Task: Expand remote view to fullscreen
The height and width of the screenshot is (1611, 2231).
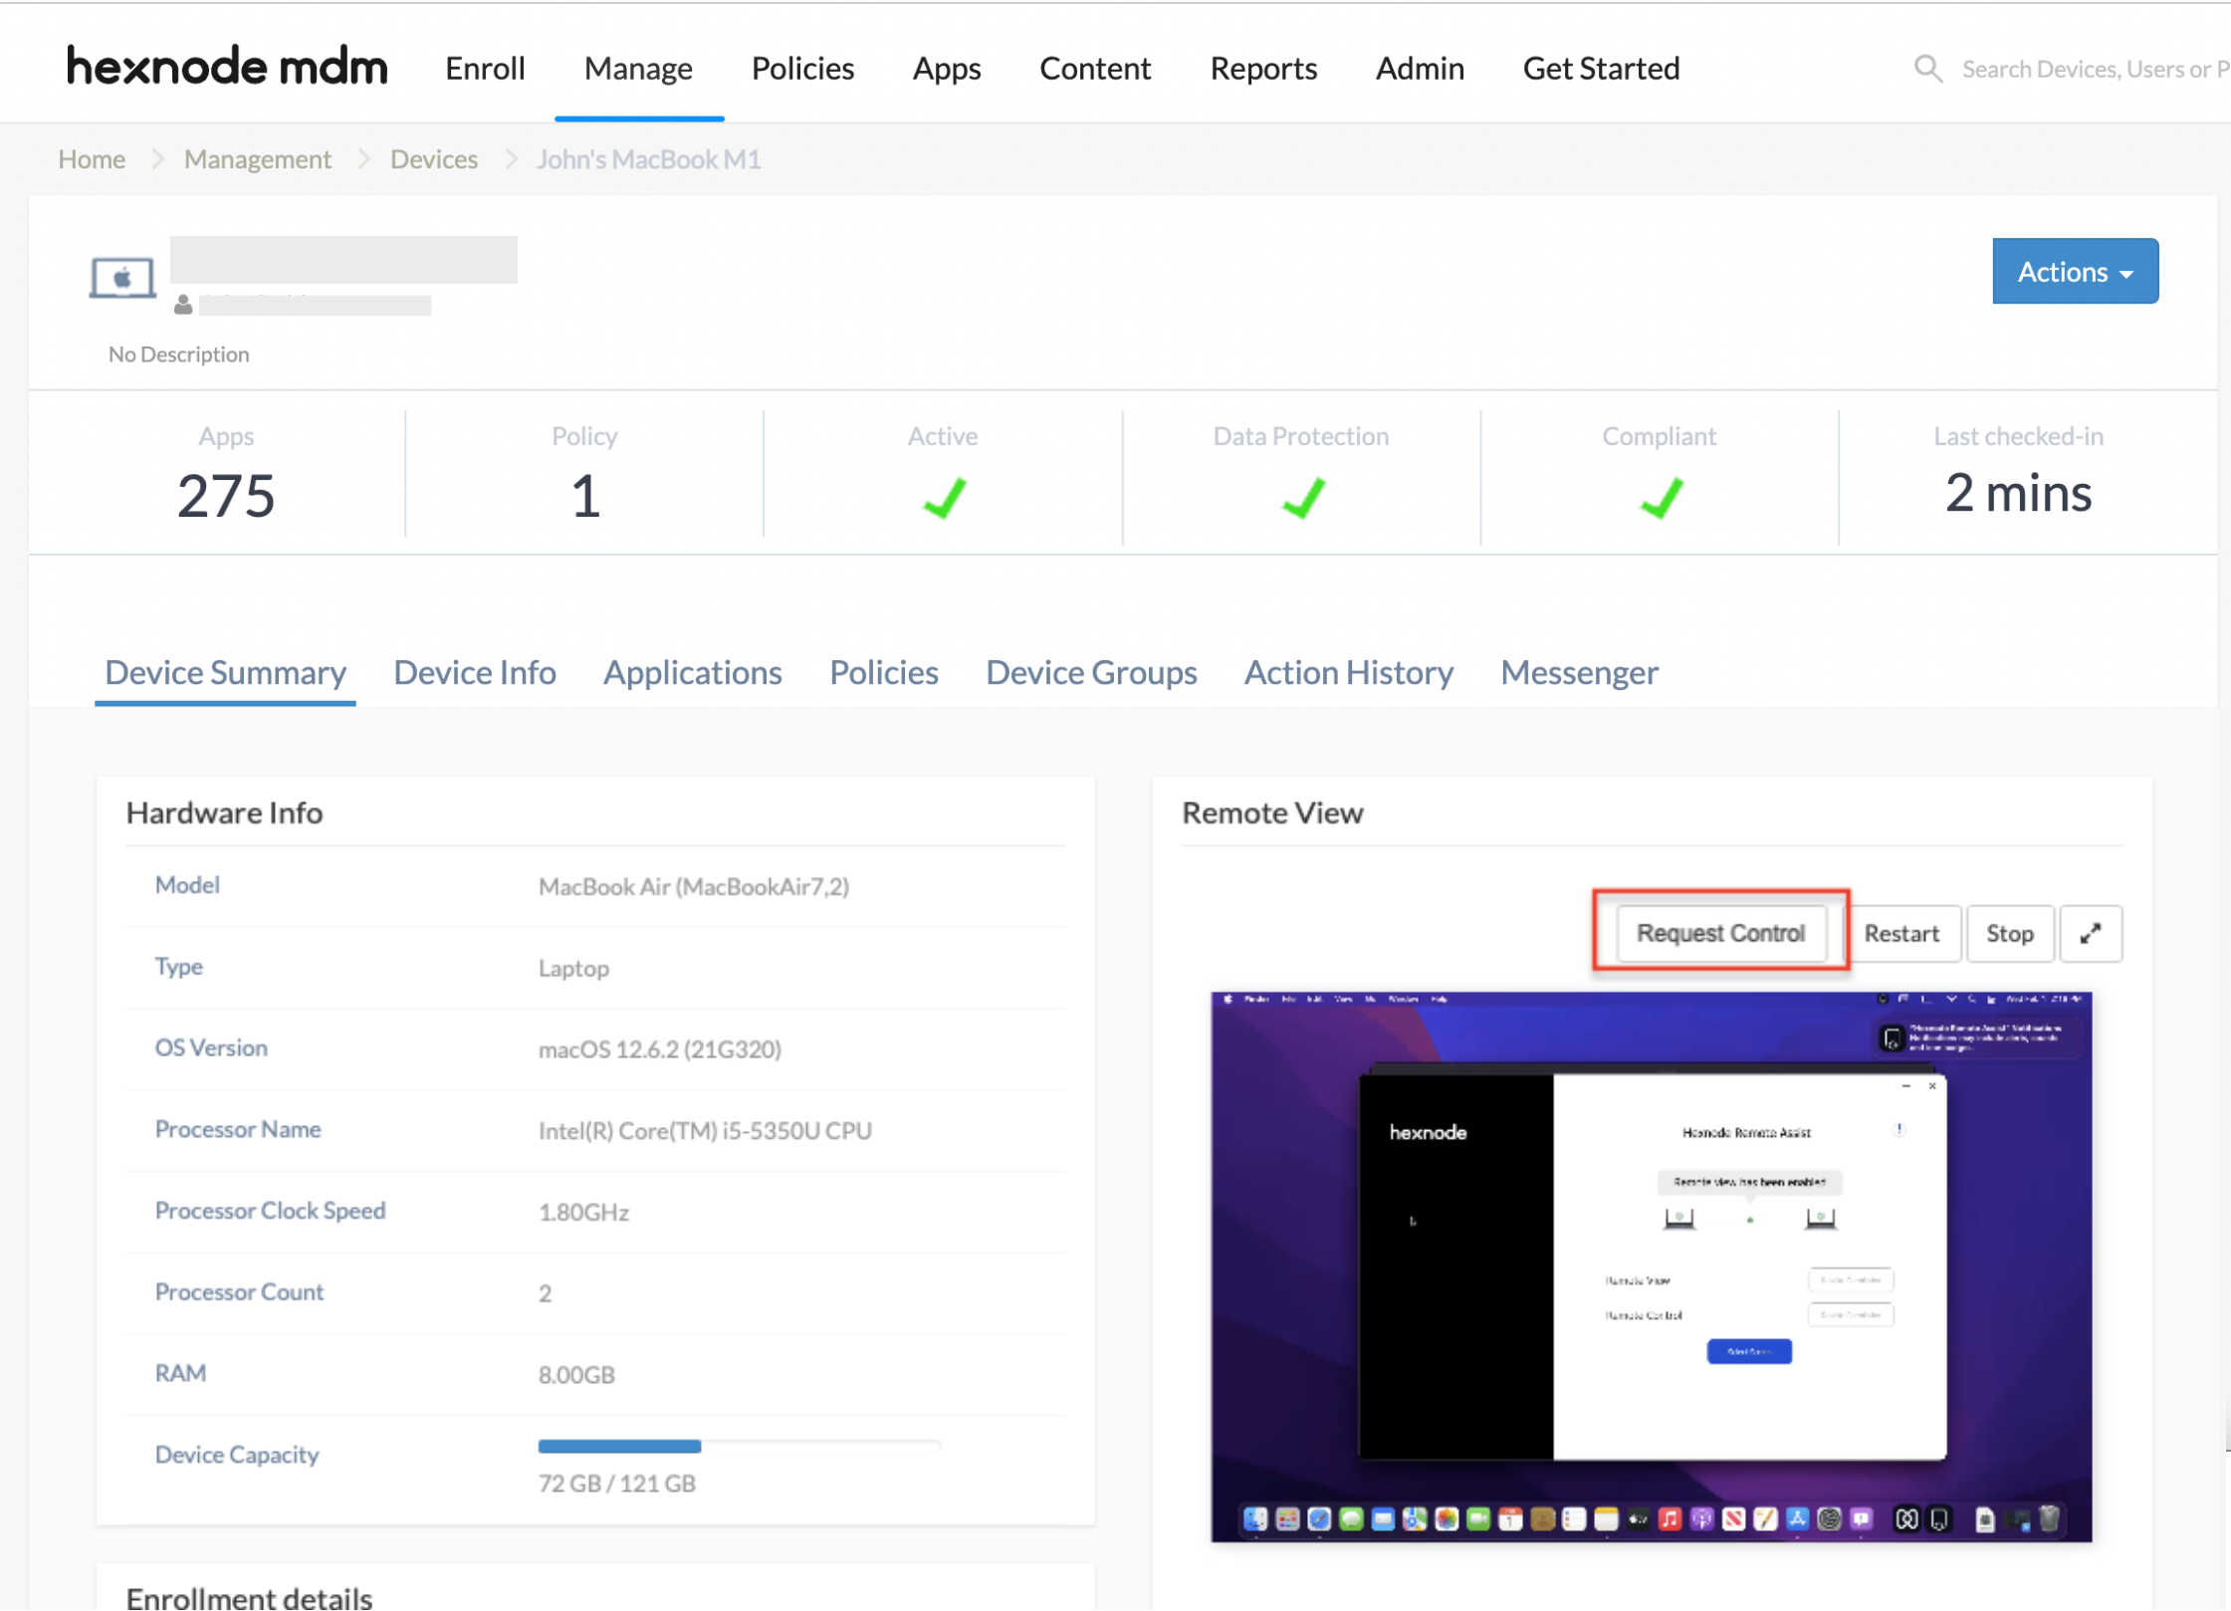Action: coord(2090,933)
